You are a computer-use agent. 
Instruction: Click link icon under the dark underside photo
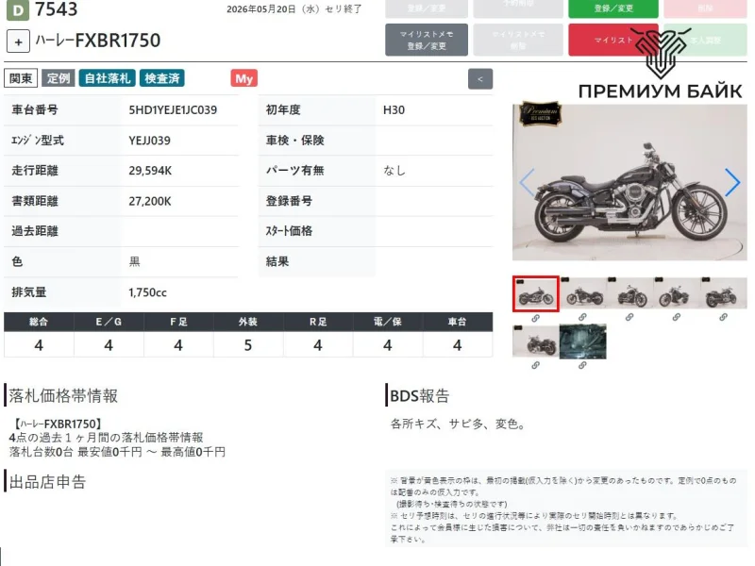tap(582, 366)
